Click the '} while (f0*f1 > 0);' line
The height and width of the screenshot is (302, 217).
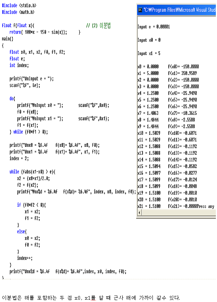pos(29,132)
